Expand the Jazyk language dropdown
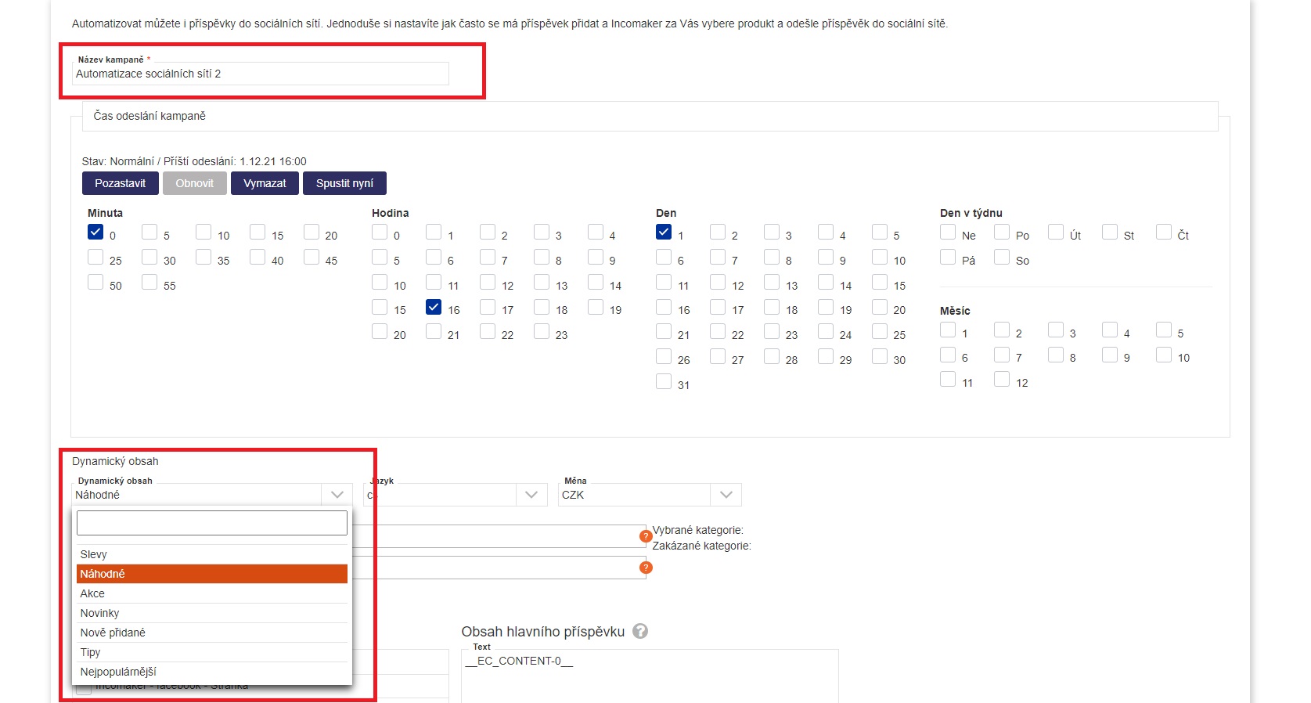The width and height of the screenshot is (1311, 703). pyautogui.click(x=531, y=495)
